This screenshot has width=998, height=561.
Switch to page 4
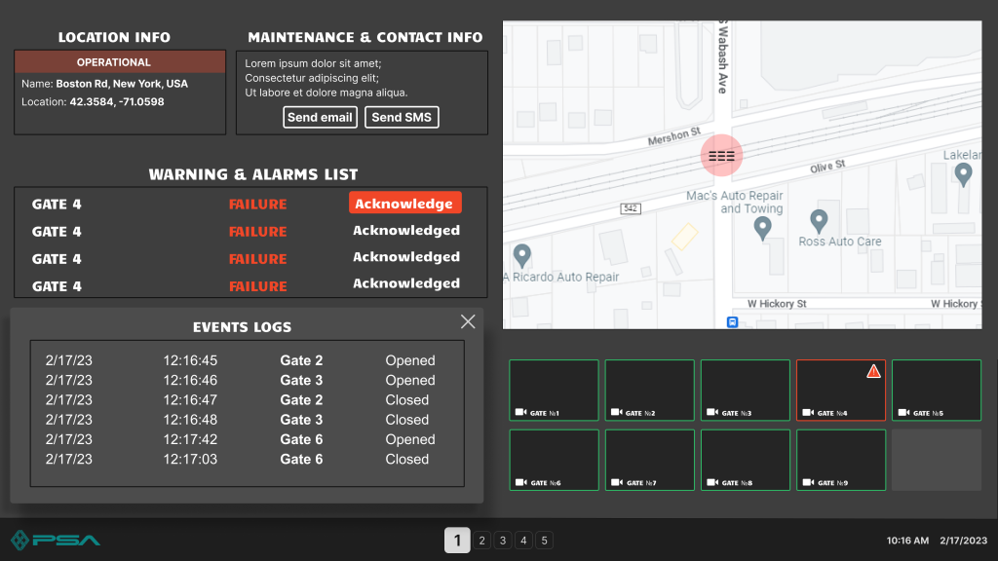coord(523,540)
